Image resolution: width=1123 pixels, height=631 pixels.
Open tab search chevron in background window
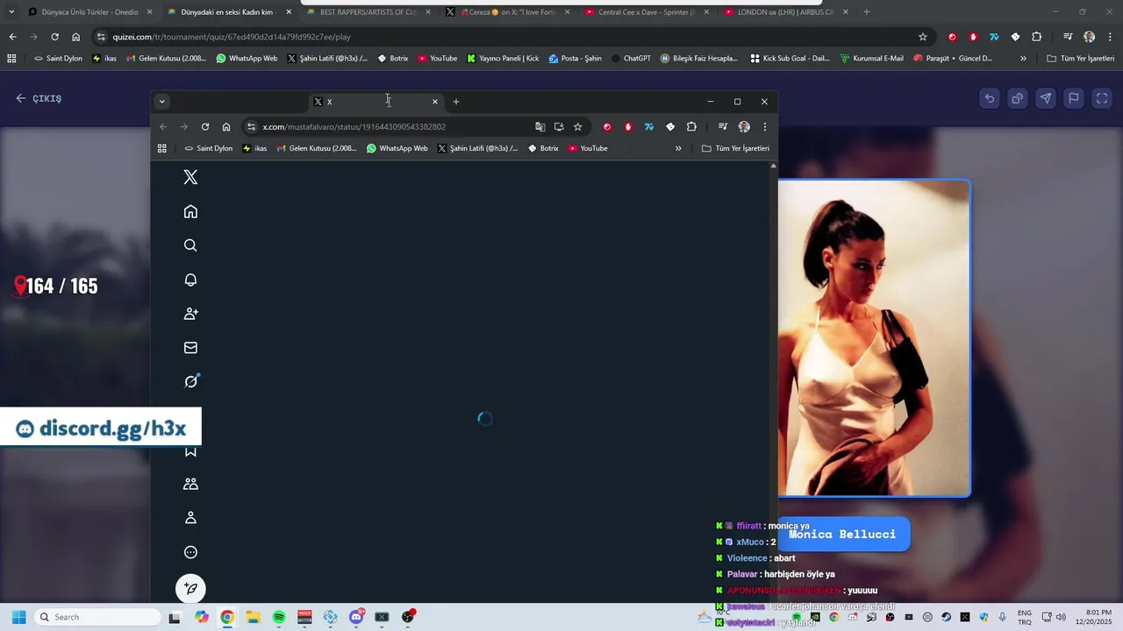click(x=11, y=12)
